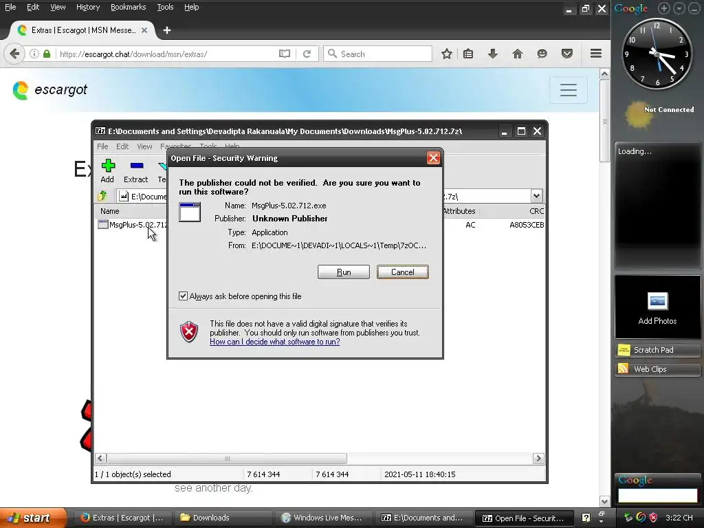Open Firefox downloads arrow icon
704x528 pixels.
tap(493, 54)
